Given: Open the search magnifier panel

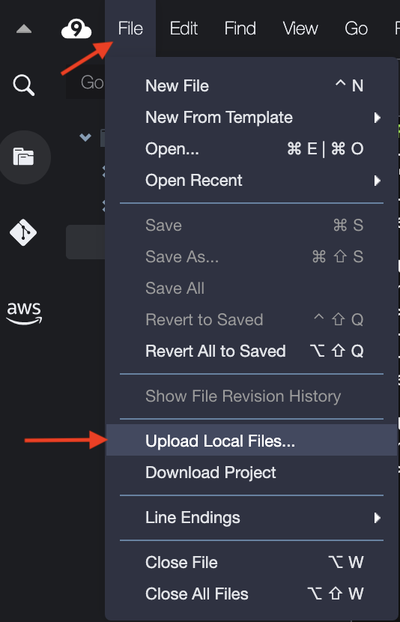Looking at the screenshot, I should coord(24,85).
